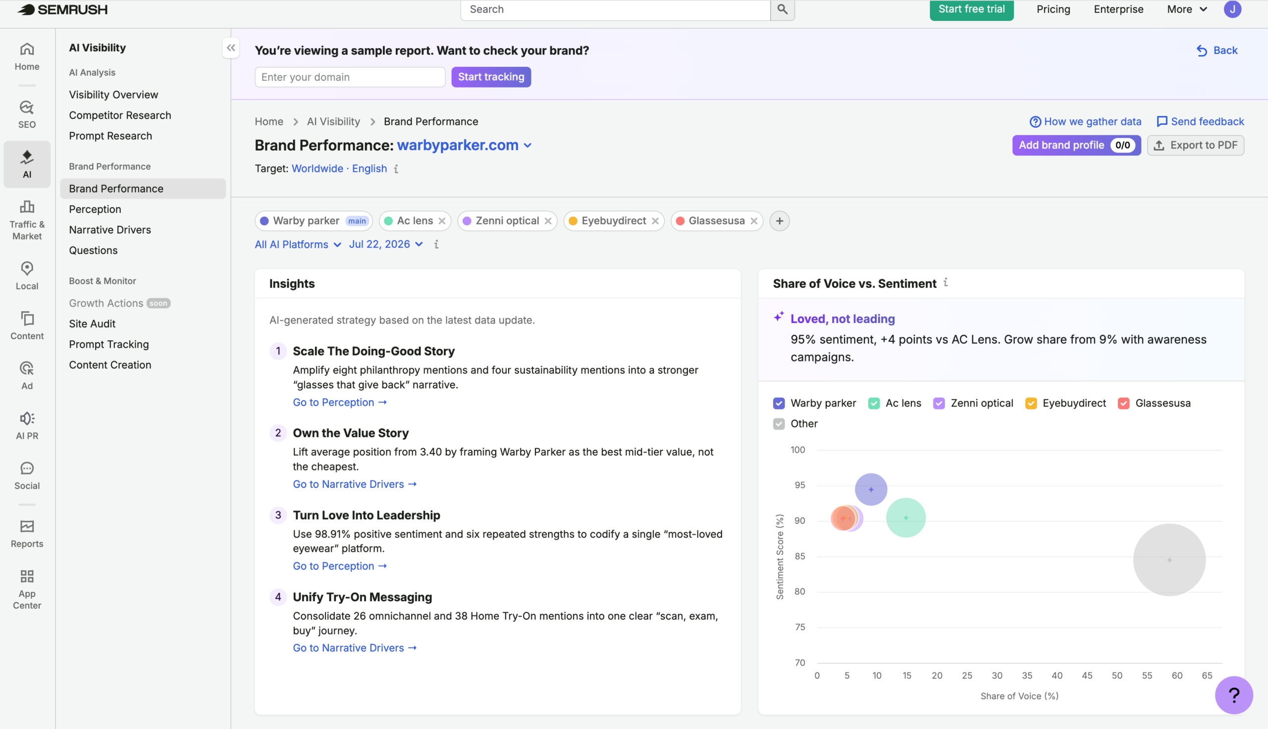
Task: Open Competitor Research in sidebar
Action: [x=120, y=115]
